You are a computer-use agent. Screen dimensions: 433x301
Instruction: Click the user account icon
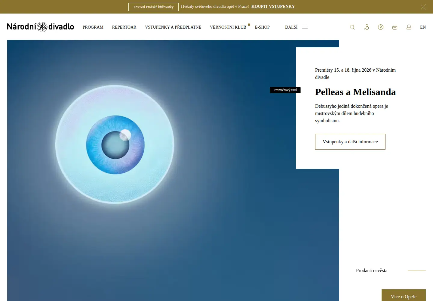[x=409, y=27]
